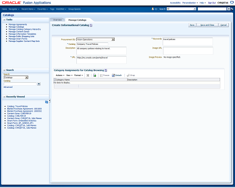
Task: Open the Recent Items menu
Action: (x=28, y=9)
